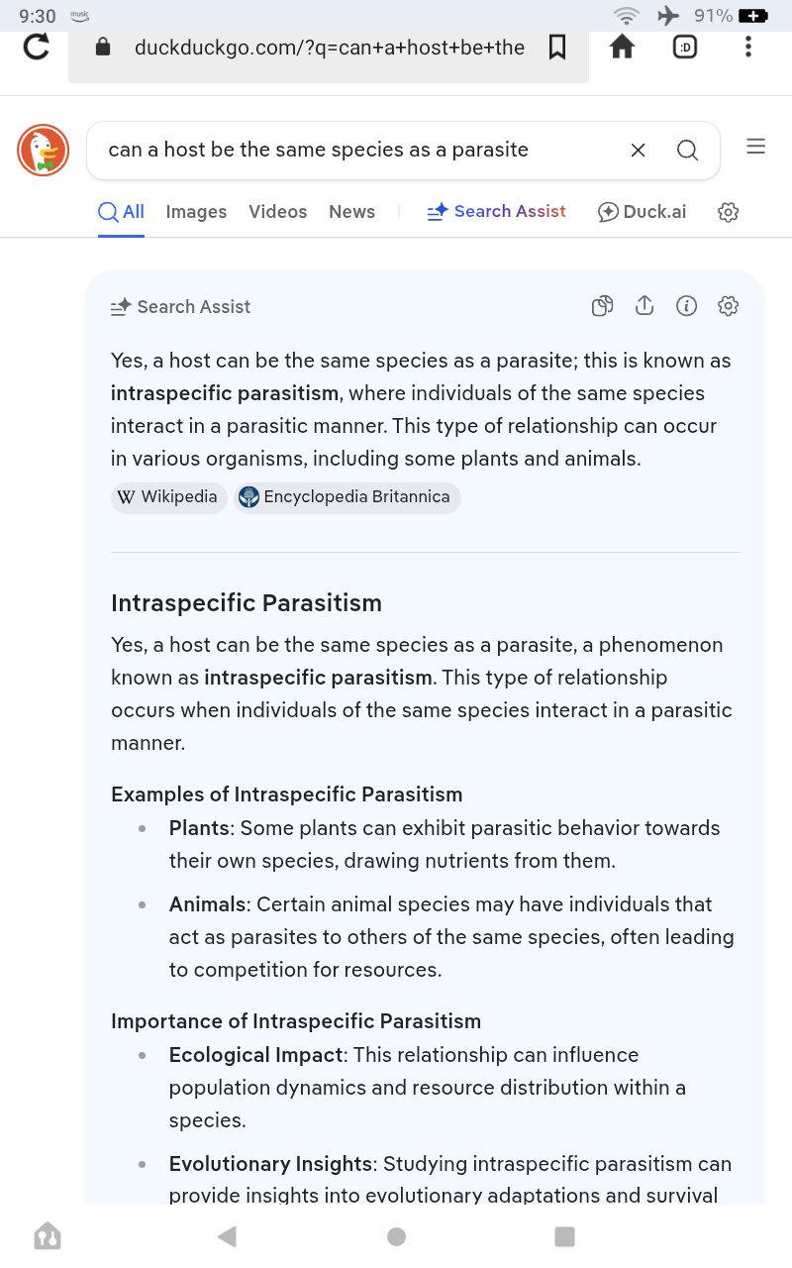Open the browser three-dot menu
The height and width of the screenshot is (1268, 792).
click(747, 47)
